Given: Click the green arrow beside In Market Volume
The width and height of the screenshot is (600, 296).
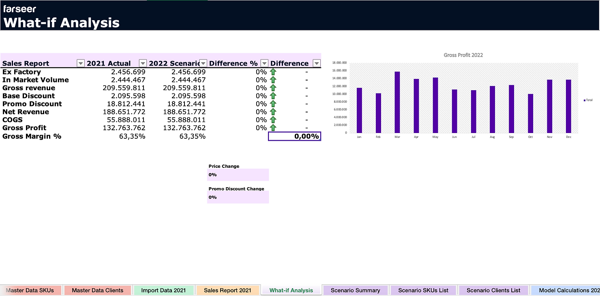Looking at the screenshot, I should coord(273,80).
